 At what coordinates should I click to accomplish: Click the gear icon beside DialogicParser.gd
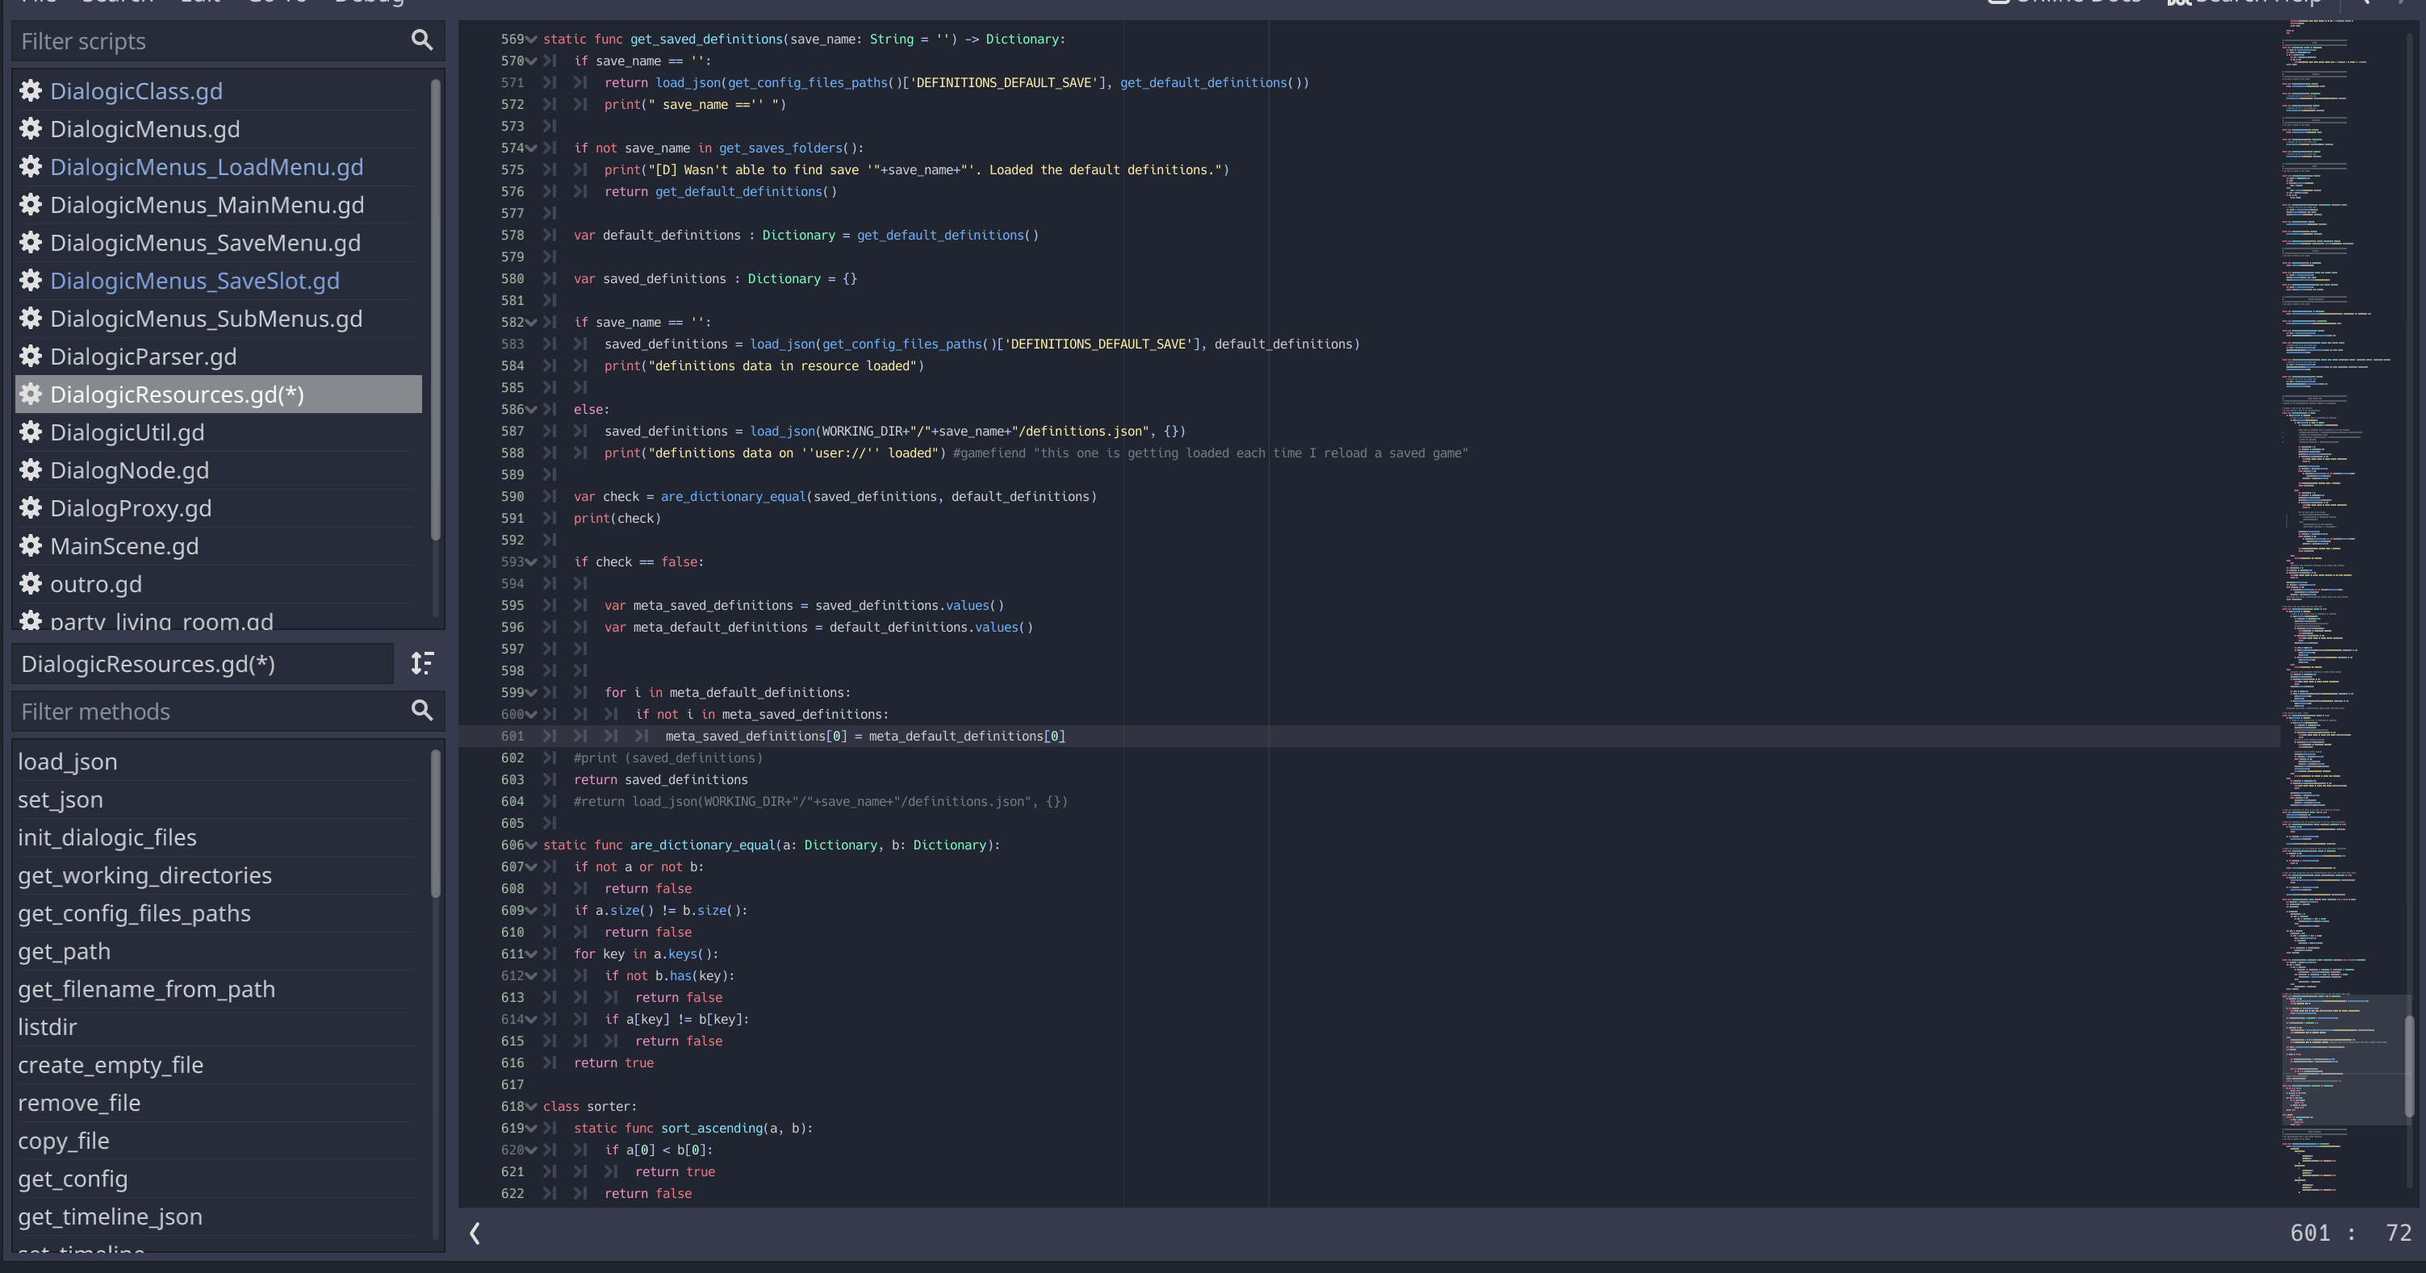(x=31, y=356)
